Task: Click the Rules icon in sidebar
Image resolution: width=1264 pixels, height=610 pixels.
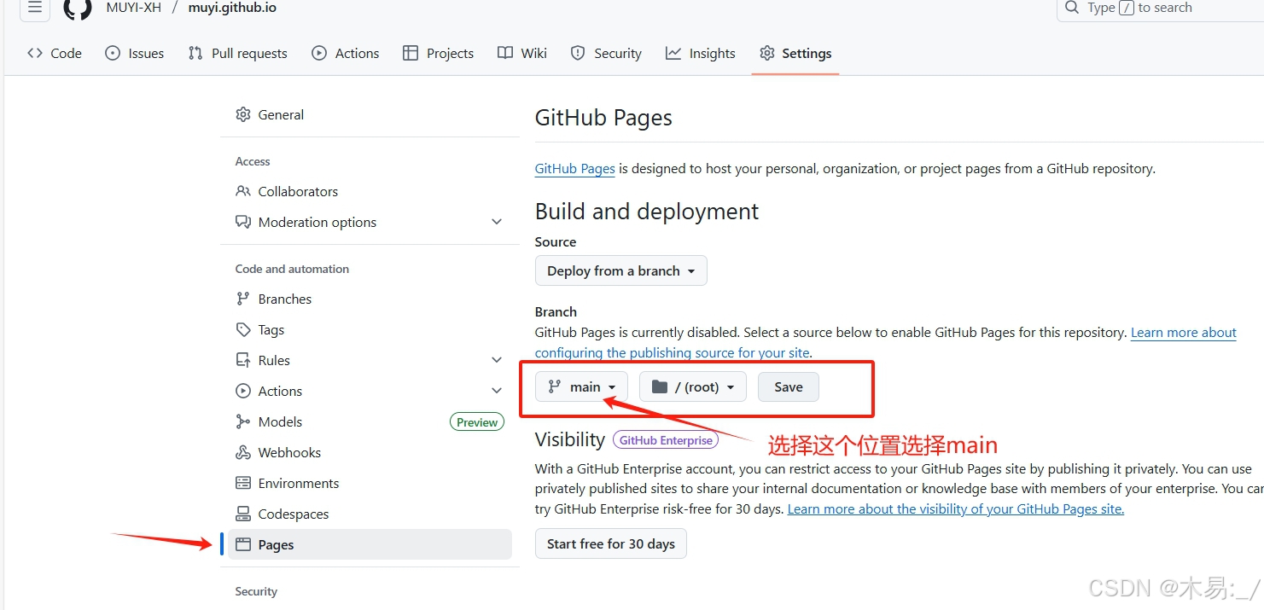Action: click(243, 360)
